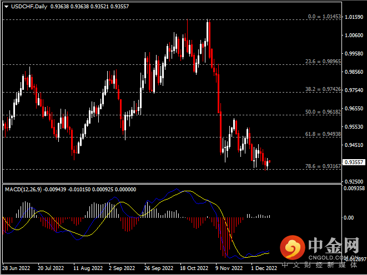Click the 0.92500 price axis value

tap(354, 181)
